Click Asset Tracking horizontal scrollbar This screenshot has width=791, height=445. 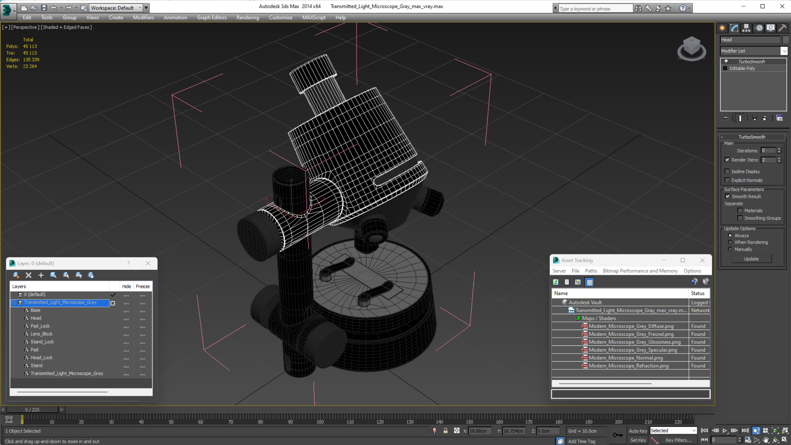click(605, 383)
